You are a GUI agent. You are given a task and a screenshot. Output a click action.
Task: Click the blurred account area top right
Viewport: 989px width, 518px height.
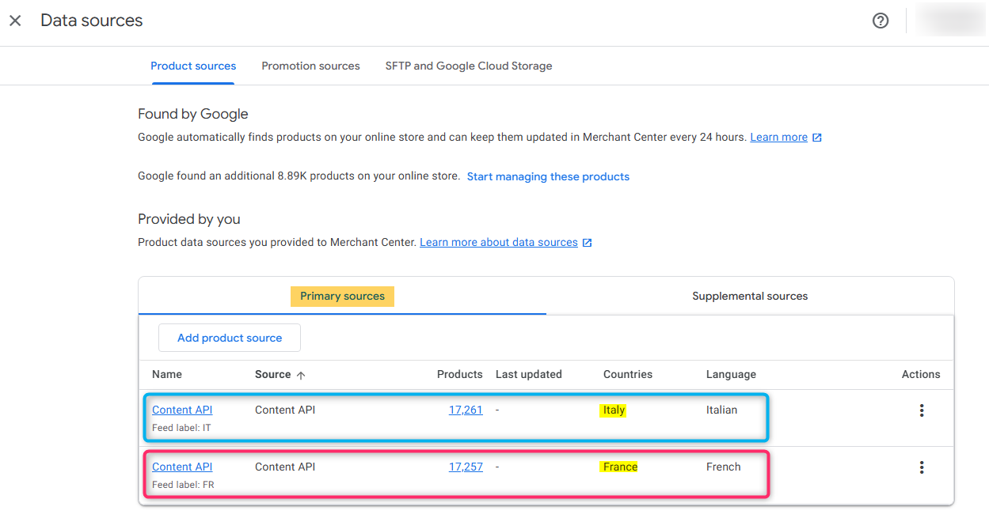pos(949,21)
